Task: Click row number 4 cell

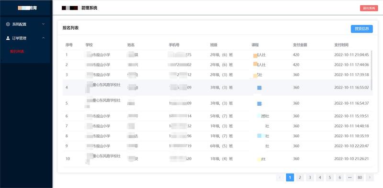Action: tap(67, 88)
